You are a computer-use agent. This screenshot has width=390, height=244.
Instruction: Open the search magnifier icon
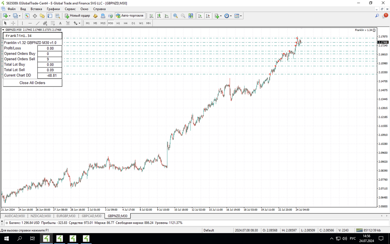(377, 16)
